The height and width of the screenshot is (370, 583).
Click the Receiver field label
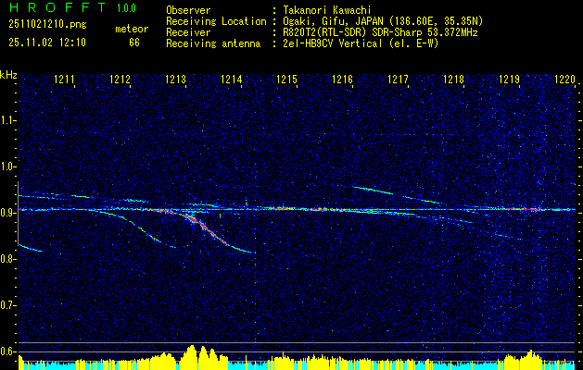(x=188, y=32)
